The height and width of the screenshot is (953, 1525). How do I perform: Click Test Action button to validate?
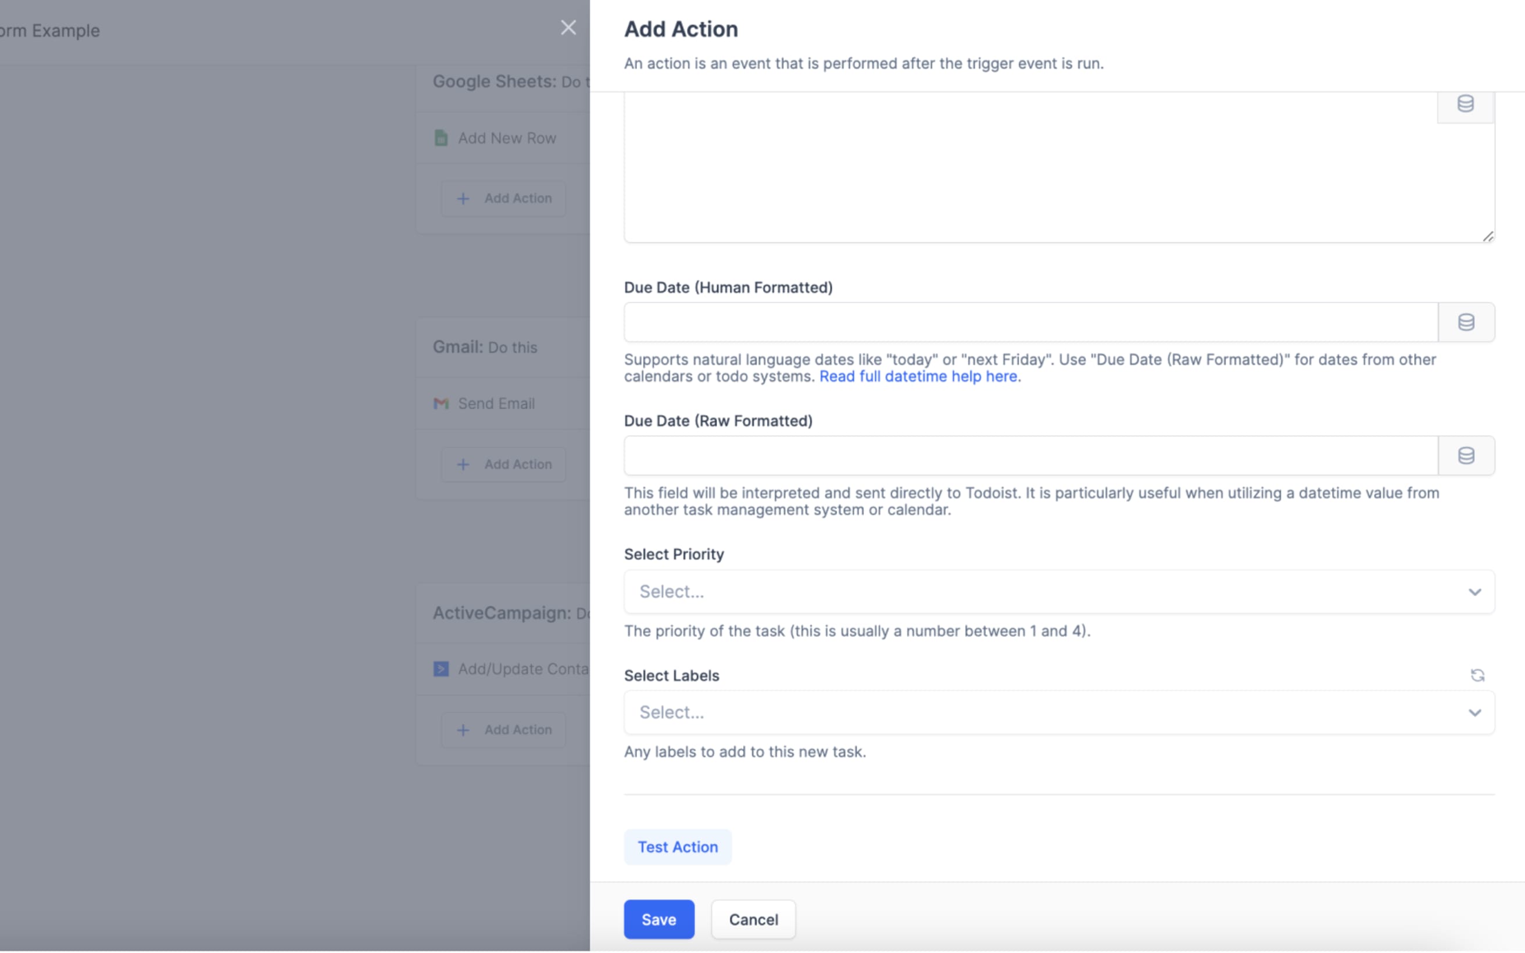tap(678, 847)
